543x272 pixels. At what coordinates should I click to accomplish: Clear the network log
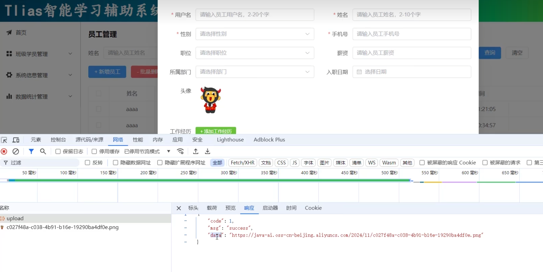pos(16,152)
